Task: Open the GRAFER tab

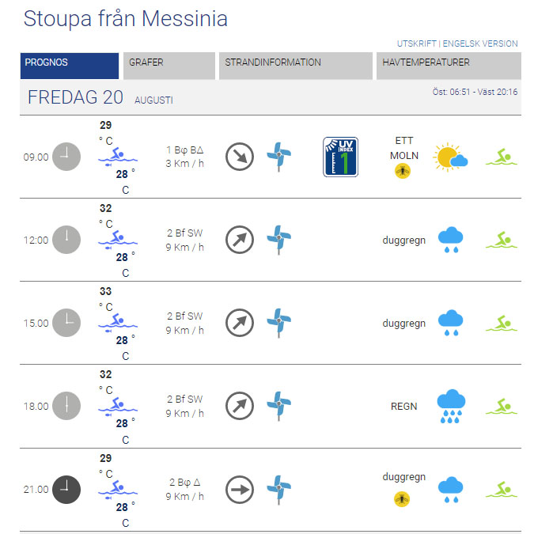Action: (169, 66)
